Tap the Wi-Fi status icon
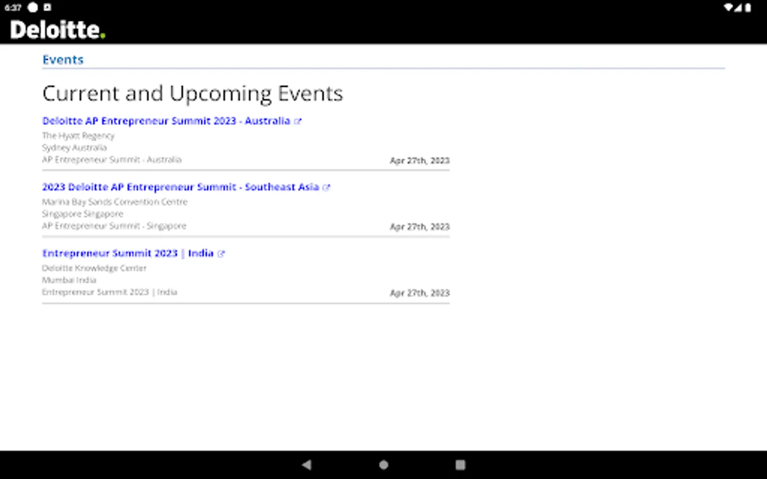This screenshot has width=767, height=479. coord(728,7)
